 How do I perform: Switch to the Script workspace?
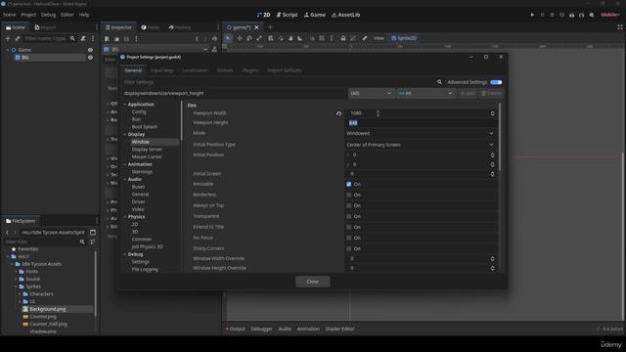coord(287,15)
